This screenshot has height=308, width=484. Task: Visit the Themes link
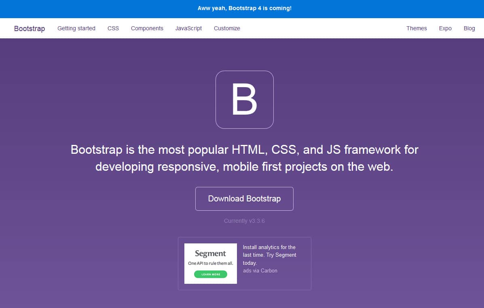click(x=416, y=28)
